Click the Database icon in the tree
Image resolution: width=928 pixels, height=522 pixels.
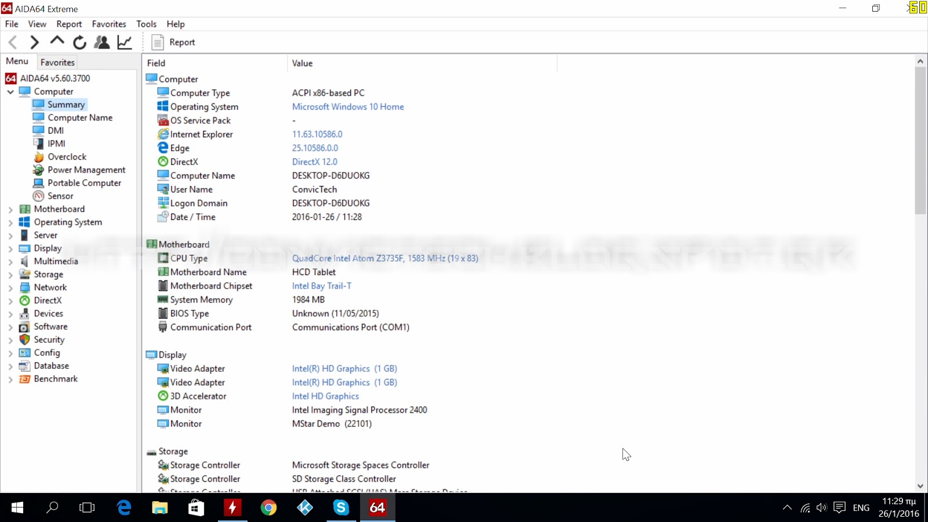24,366
